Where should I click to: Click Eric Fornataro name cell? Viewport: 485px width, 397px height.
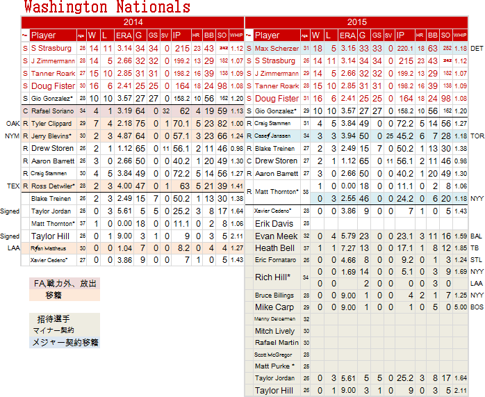(275, 260)
